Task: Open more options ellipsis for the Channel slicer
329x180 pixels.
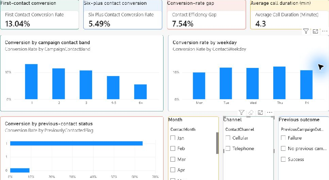Action: pos(270,112)
